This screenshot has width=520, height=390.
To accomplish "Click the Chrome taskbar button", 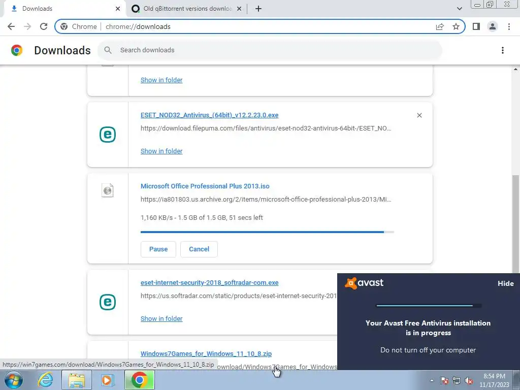I will click(x=139, y=380).
